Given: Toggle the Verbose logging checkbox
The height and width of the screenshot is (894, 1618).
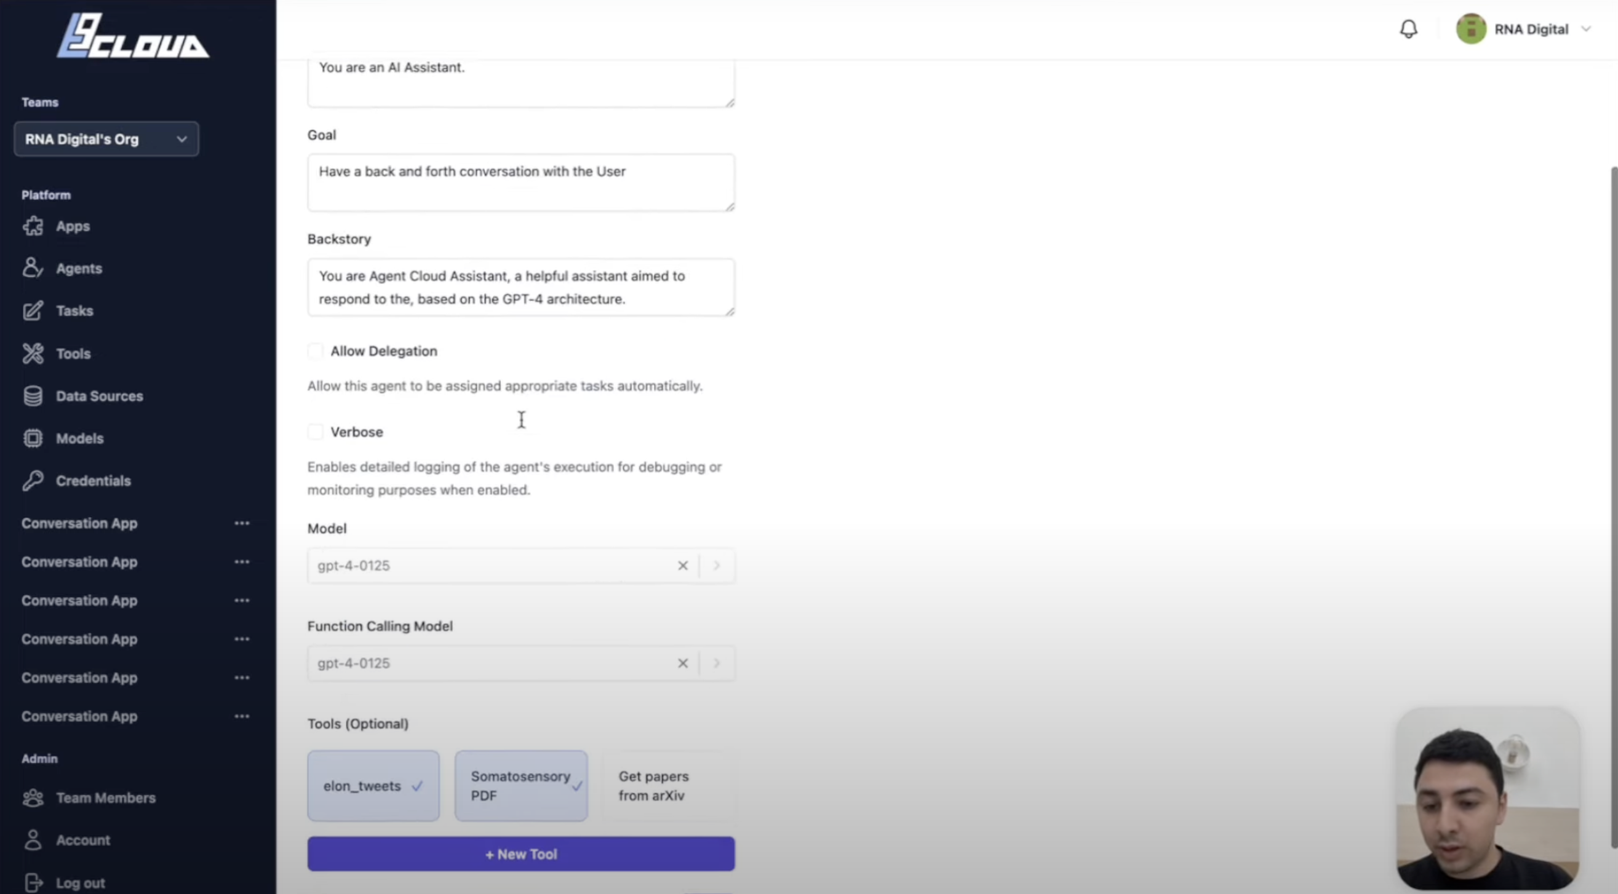Looking at the screenshot, I should point(316,431).
